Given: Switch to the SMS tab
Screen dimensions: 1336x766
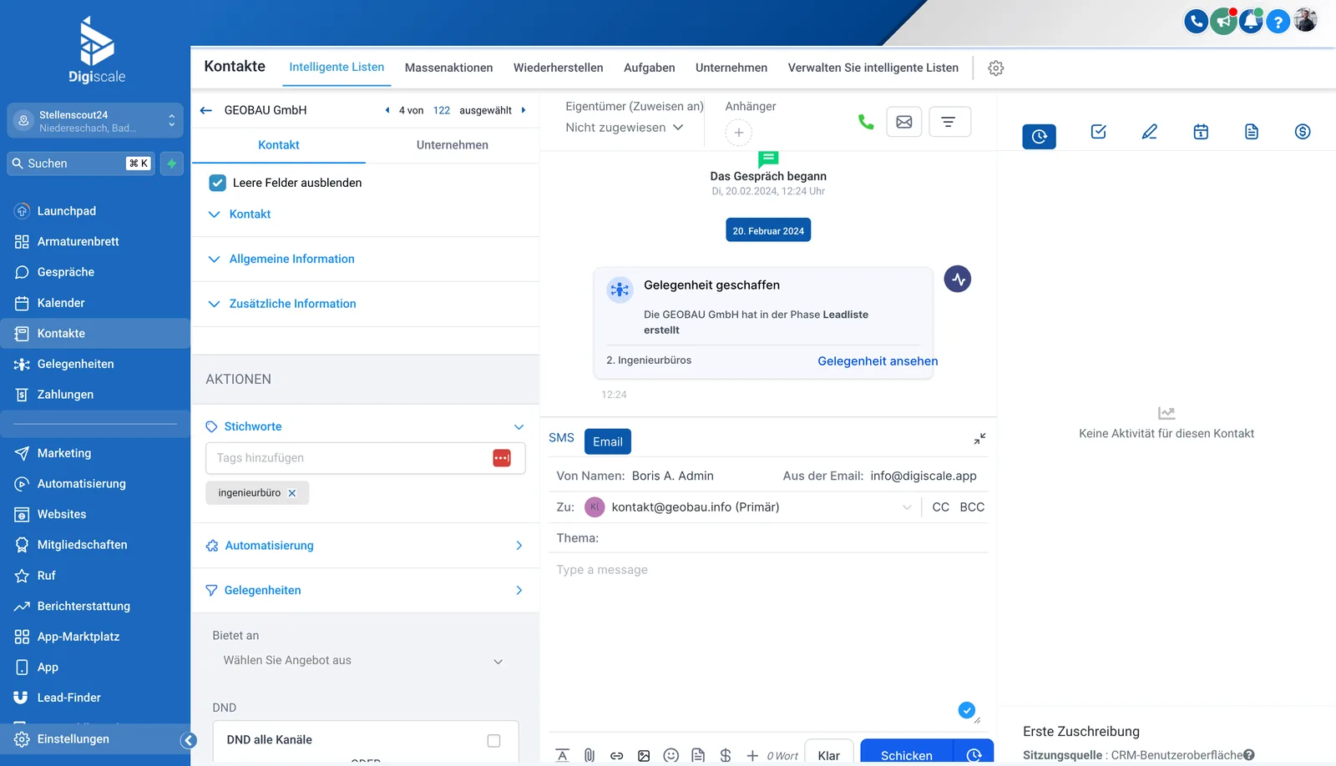Looking at the screenshot, I should (x=561, y=438).
